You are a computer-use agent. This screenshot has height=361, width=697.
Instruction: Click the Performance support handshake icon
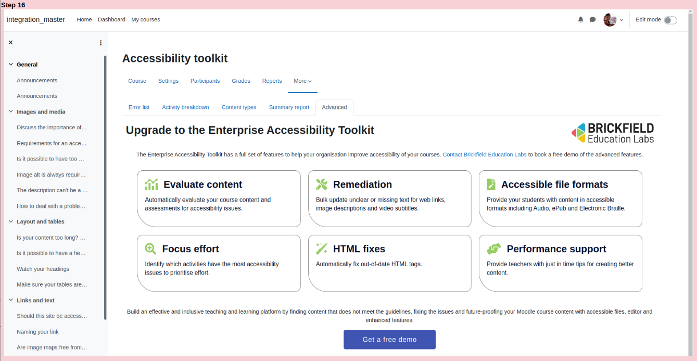[x=493, y=249]
